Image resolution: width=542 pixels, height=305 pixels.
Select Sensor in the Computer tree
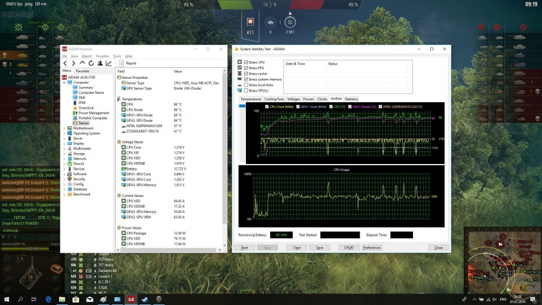(83, 123)
